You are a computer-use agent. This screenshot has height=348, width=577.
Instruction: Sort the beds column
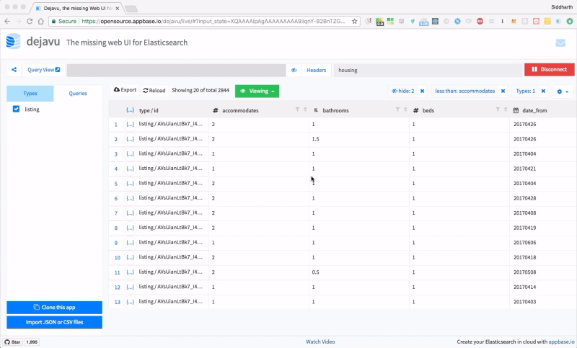click(506, 110)
